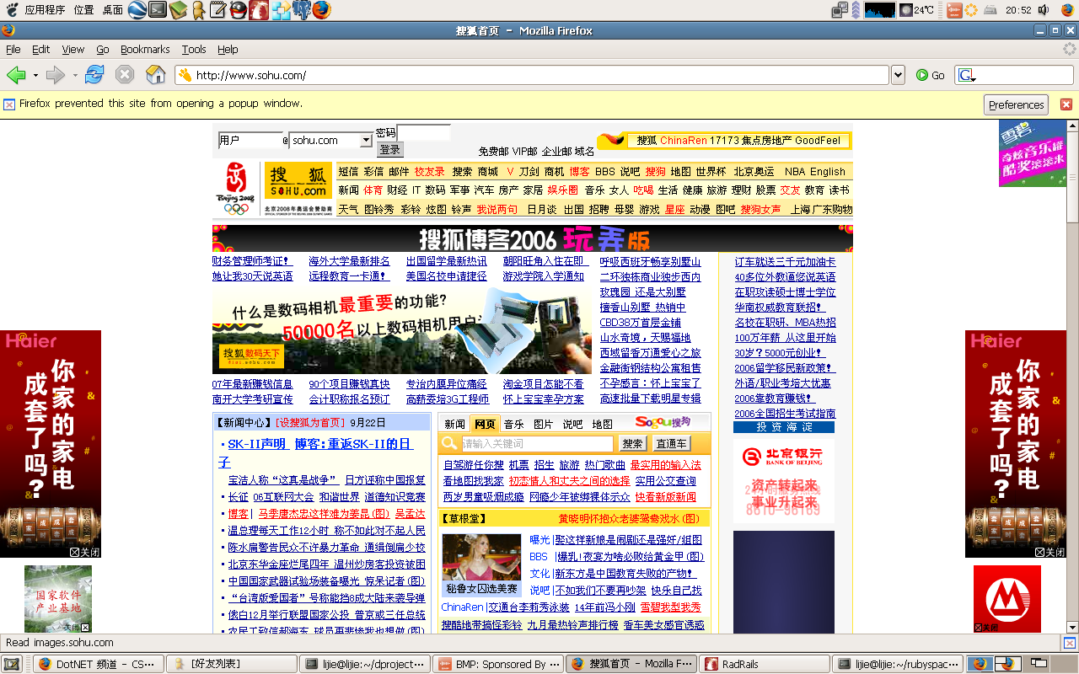Image resolution: width=1079 pixels, height=674 pixels.
Task: Select the 音乐 search tab
Action: (514, 424)
